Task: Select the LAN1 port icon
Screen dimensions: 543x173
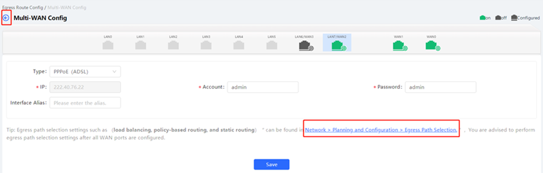Action: click(140, 45)
